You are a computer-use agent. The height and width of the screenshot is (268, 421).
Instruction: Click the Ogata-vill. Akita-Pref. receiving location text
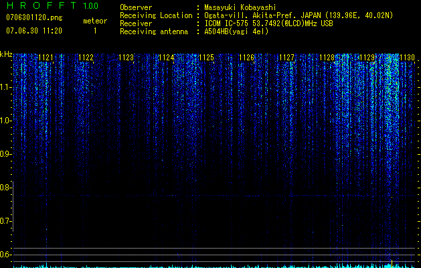pos(299,15)
